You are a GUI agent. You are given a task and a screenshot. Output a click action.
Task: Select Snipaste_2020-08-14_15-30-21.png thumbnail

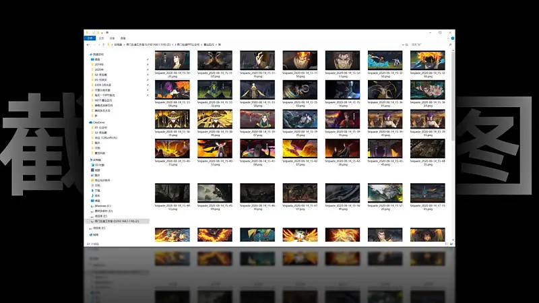tap(172, 60)
